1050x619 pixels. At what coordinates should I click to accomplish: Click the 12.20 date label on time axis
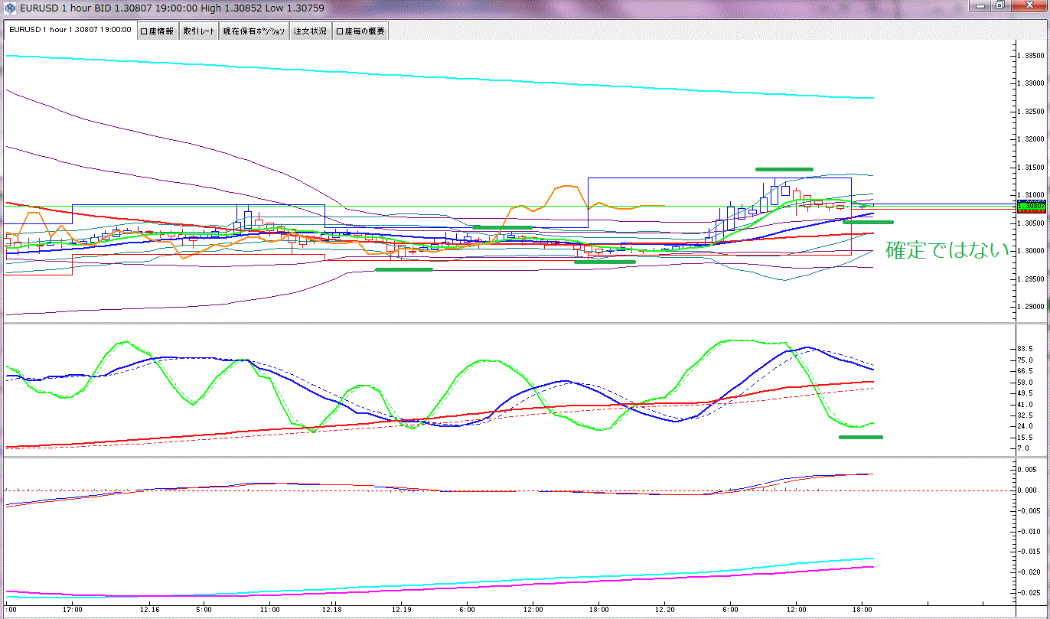pos(665,610)
